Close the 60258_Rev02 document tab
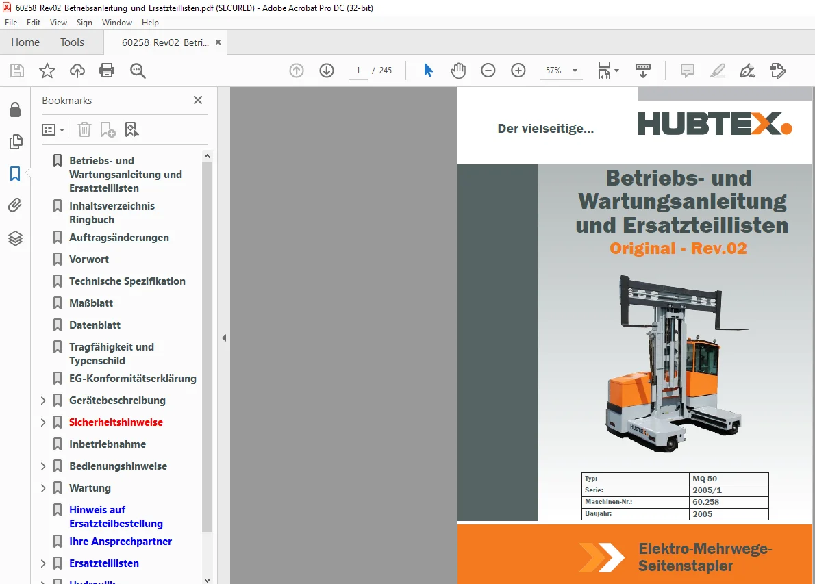815x584 pixels. point(218,42)
